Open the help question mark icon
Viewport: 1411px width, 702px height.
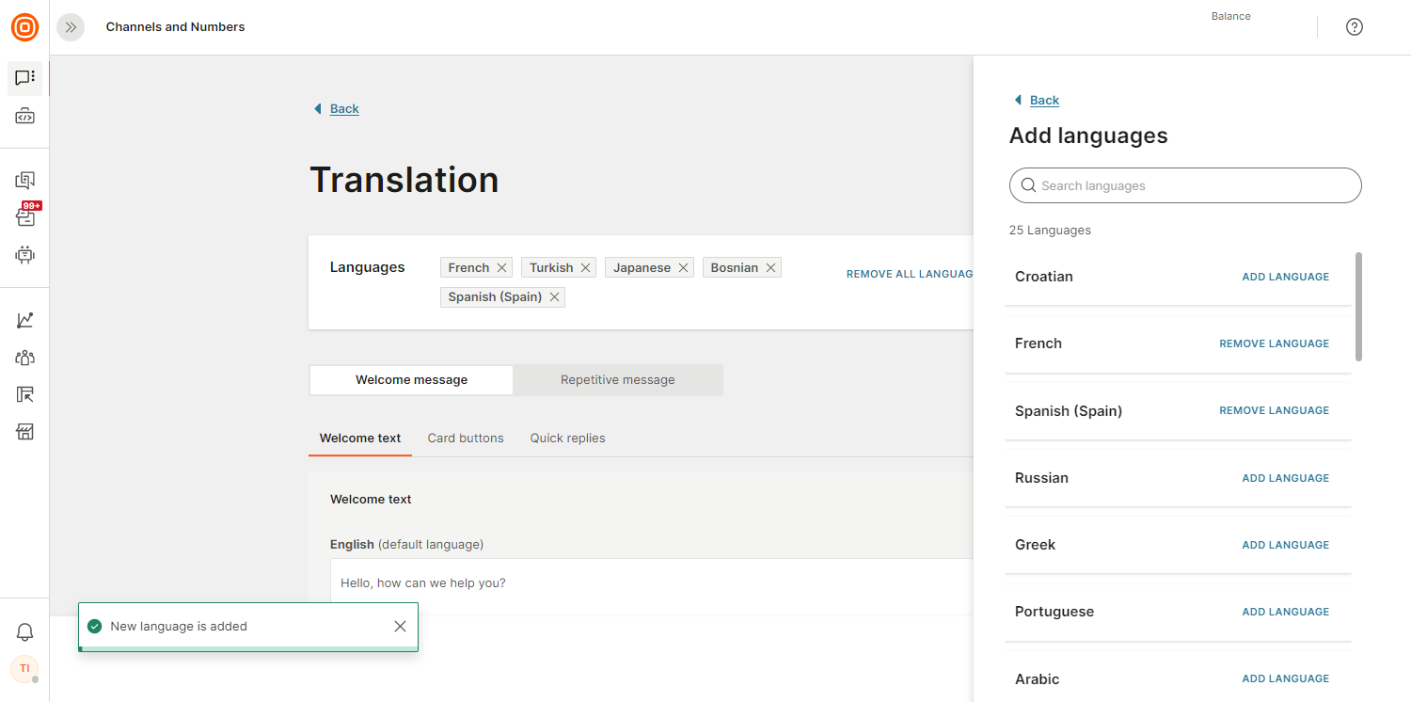[x=1355, y=27]
